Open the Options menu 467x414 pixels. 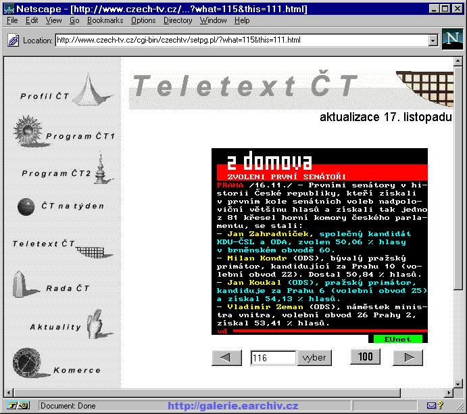143,20
